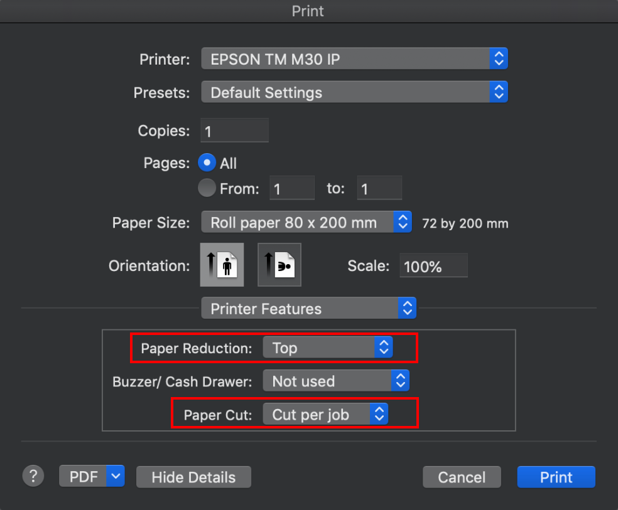Open the help question mark

point(33,476)
